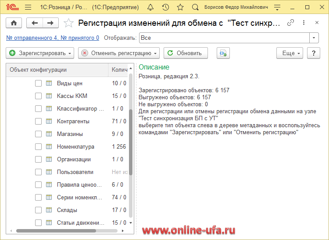Click table icon beside Организации
The height and width of the screenshot is (240, 329).
[x=49, y=159]
